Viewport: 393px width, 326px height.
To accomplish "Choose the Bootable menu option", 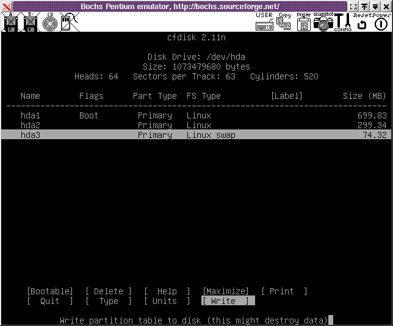I will point(50,291).
